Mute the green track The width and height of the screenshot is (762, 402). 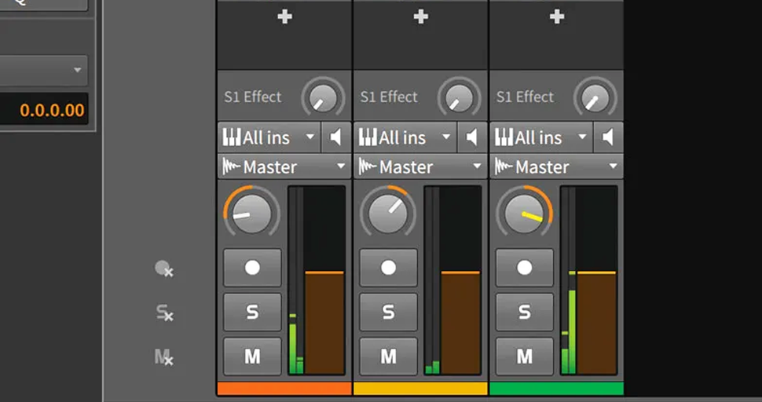coord(524,356)
